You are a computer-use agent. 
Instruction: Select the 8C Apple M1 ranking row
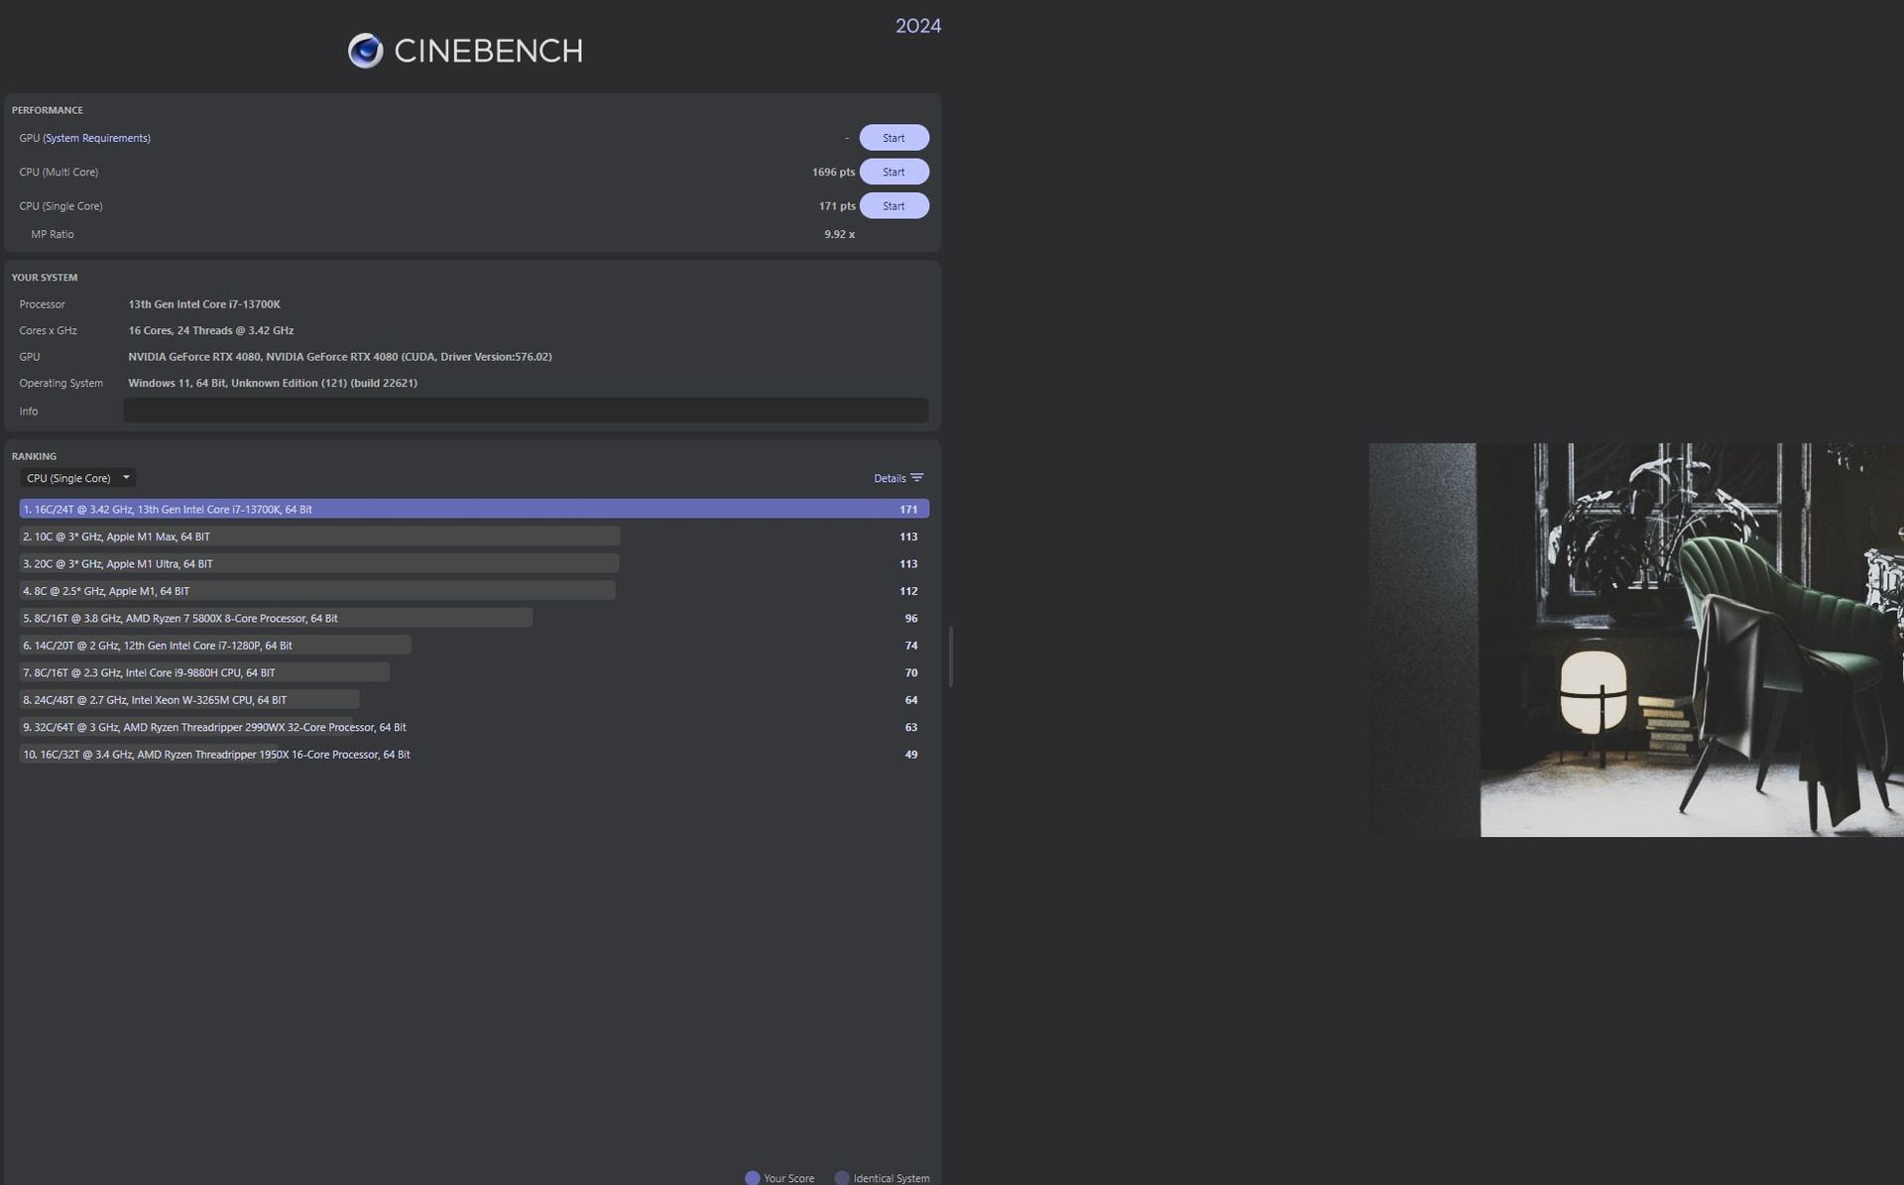474,591
